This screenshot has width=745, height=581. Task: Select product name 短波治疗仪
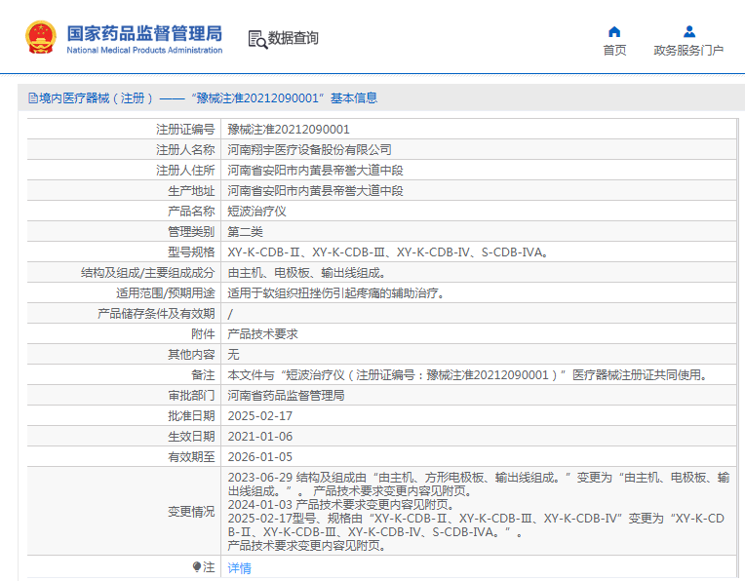(x=256, y=211)
